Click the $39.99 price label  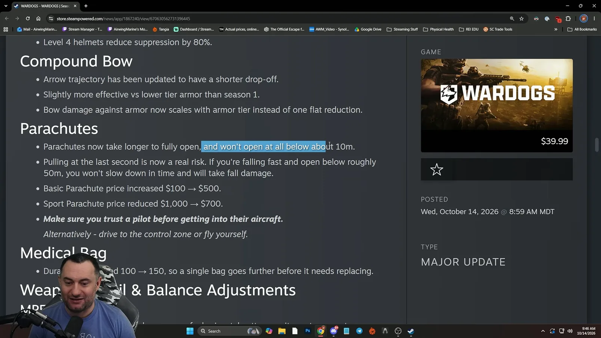pyautogui.click(x=554, y=141)
